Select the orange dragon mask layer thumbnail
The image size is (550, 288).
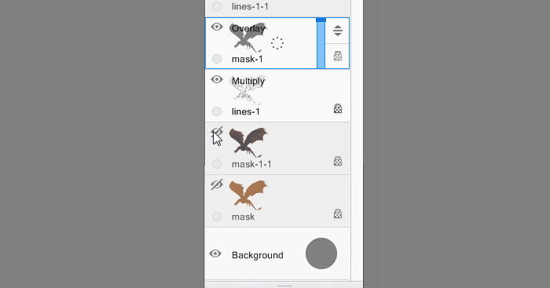[x=248, y=195]
